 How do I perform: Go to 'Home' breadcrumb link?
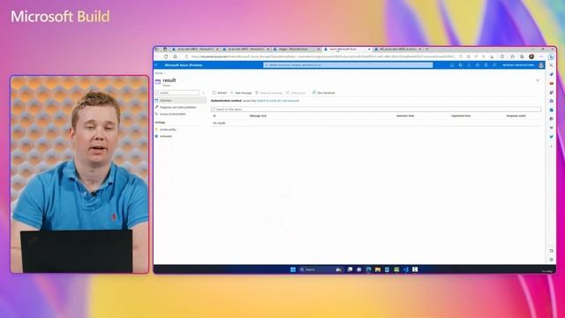[x=159, y=73]
